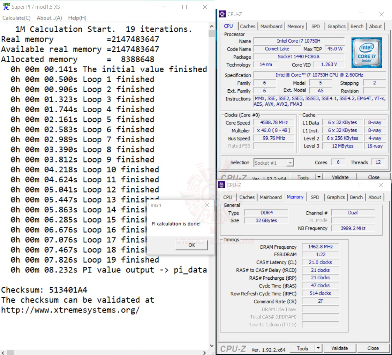
Task: Click the Super PI horizontal scrollbar left arrow
Action: coord(3,353)
